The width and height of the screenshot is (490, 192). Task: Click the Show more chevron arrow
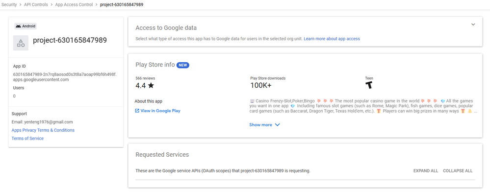[x=277, y=125]
